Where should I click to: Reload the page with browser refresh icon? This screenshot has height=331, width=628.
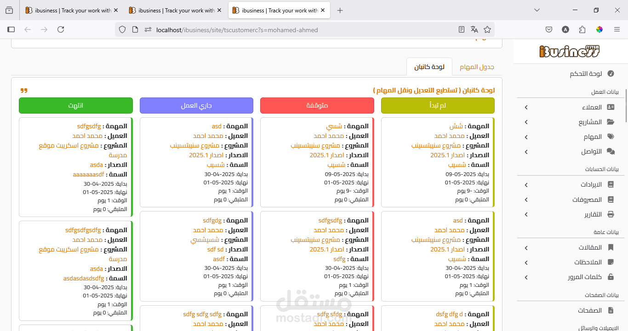click(61, 29)
